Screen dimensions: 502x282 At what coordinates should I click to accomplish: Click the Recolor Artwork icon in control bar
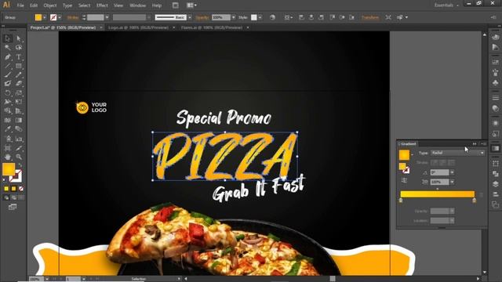[x=272, y=17]
